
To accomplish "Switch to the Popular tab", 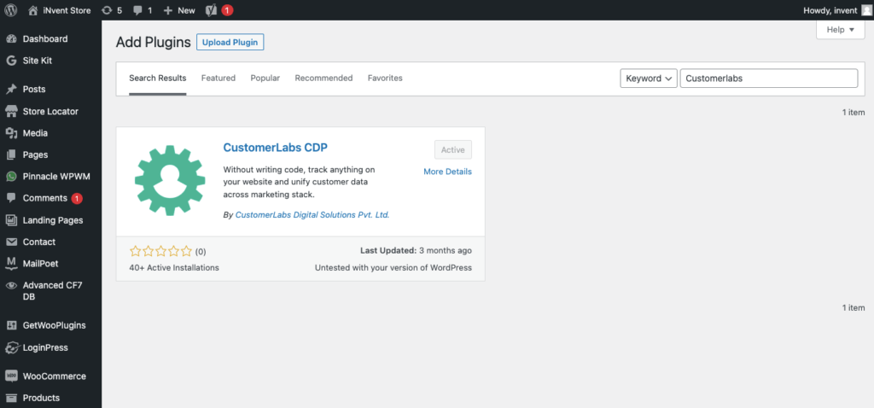I will pyautogui.click(x=265, y=78).
